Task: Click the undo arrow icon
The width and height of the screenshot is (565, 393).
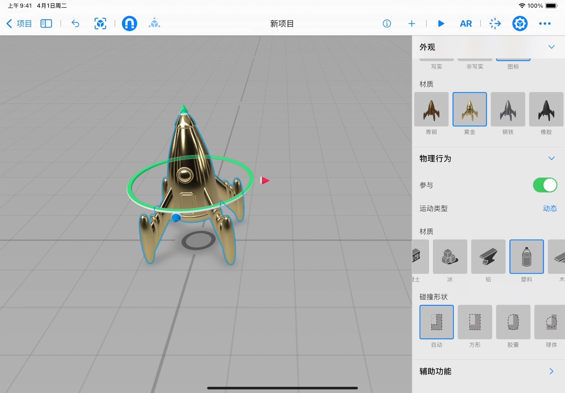Action: (x=75, y=24)
